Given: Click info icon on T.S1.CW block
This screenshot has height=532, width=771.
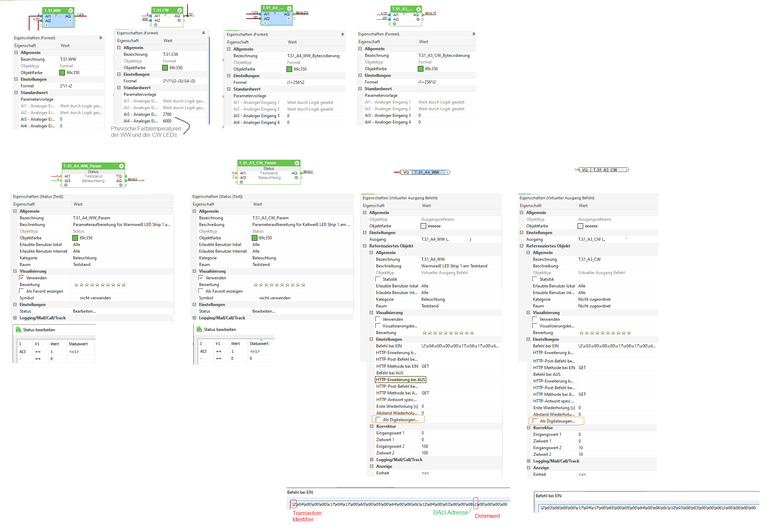Looking at the screenshot, I should pyautogui.click(x=179, y=10).
